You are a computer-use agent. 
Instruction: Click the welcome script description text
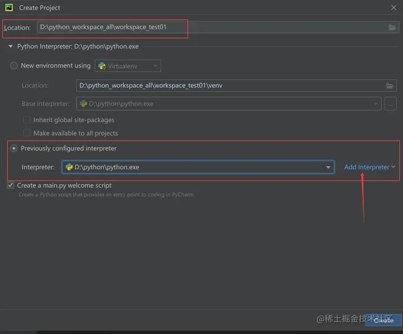(x=107, y=195)
